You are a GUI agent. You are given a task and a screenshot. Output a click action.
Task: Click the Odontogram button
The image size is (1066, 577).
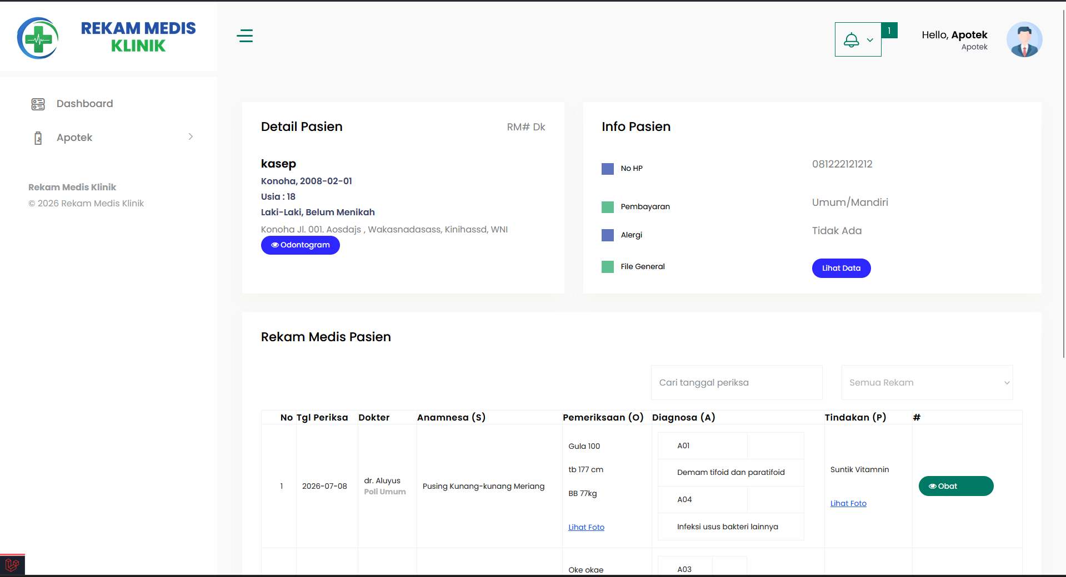(x=301, y=245)
